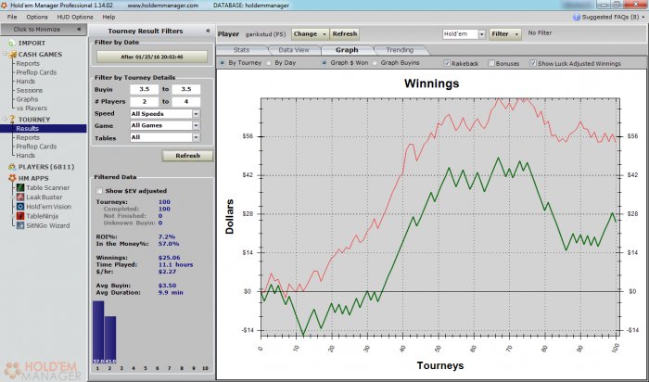Click Refresh button under tourney filters
Viewport: 649px width, 382px height.
click(187, 156)
